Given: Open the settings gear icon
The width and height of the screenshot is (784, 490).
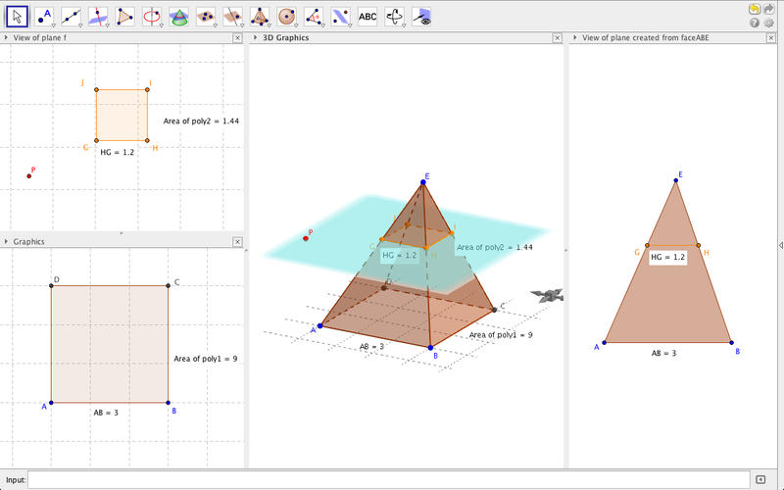Looking at the screenshot, I should (x=769, y=23).
